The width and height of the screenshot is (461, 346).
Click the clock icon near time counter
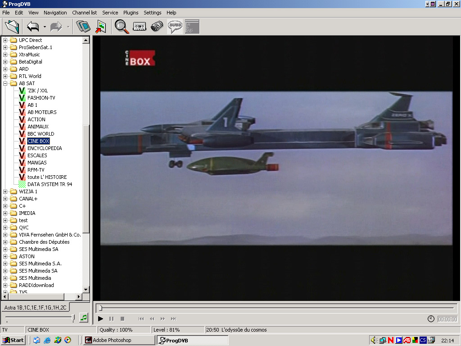tap(431, 319)
